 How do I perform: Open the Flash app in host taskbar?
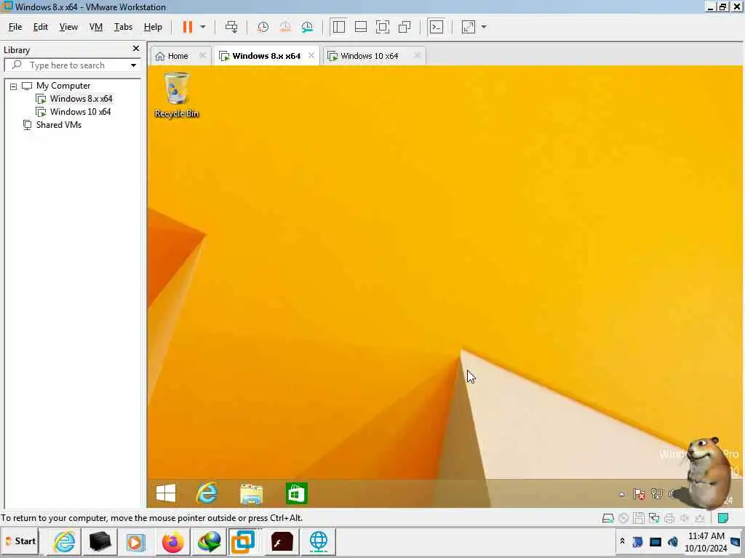282,541
